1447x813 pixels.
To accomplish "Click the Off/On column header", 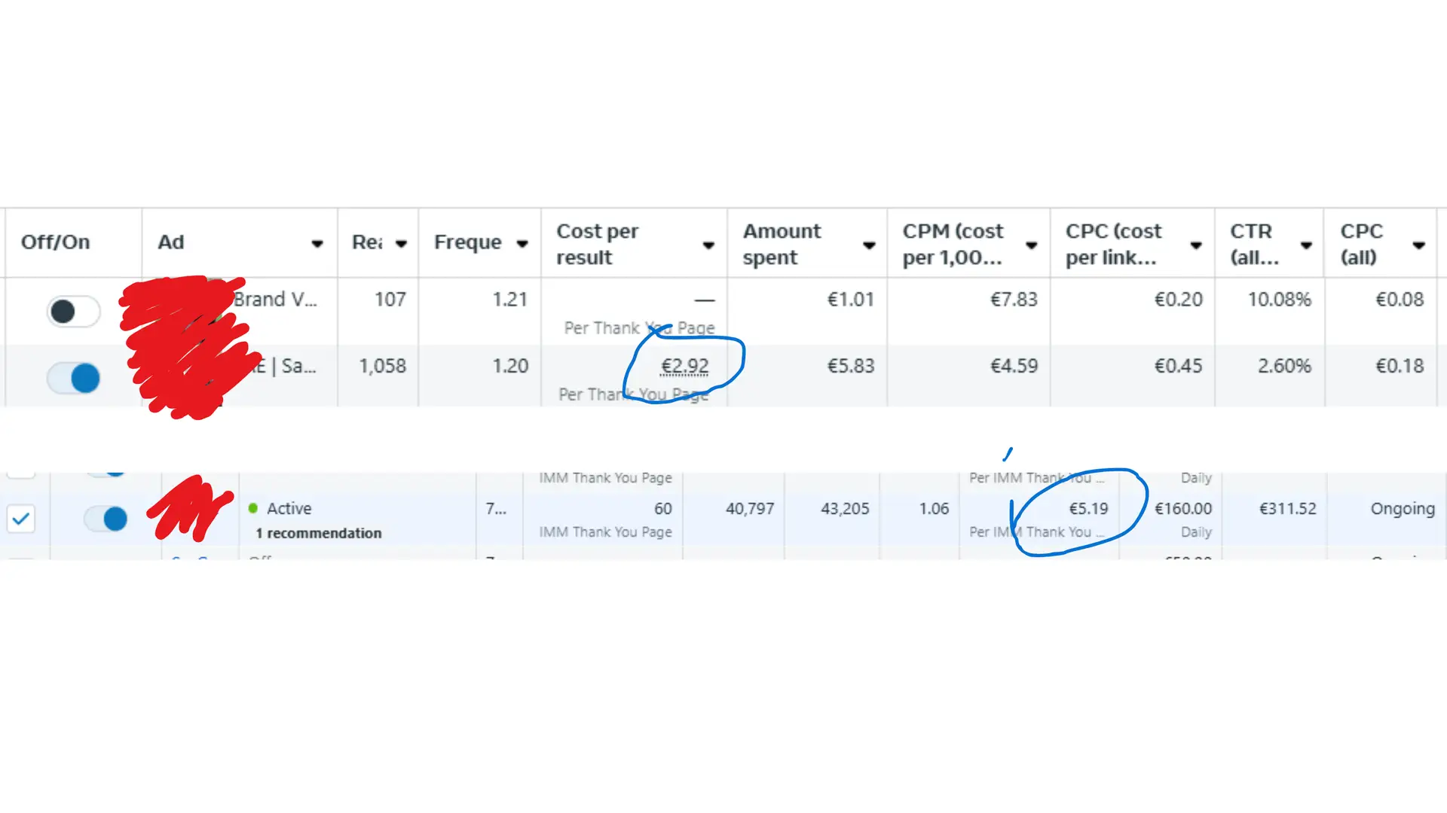I will pos(55,242).
